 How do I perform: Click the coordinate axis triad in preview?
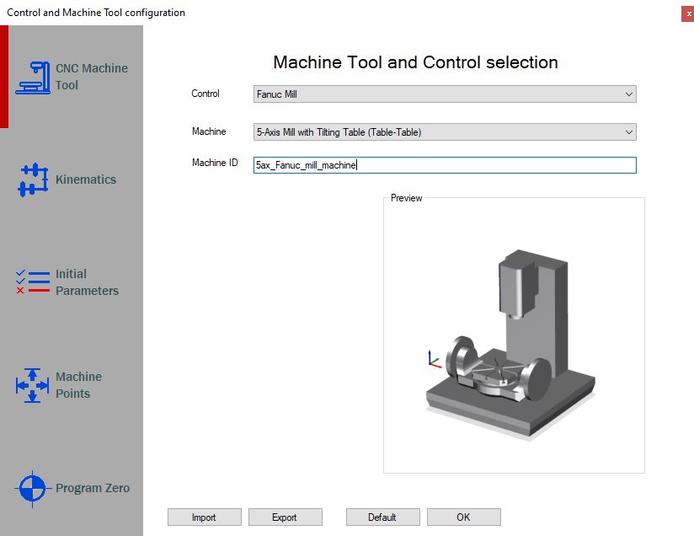434,360
